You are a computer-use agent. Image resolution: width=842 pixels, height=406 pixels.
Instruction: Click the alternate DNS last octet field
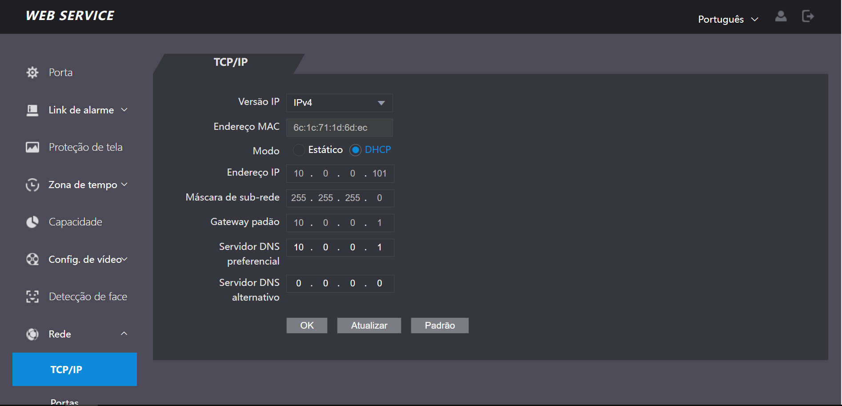click(x=379, y=283)
